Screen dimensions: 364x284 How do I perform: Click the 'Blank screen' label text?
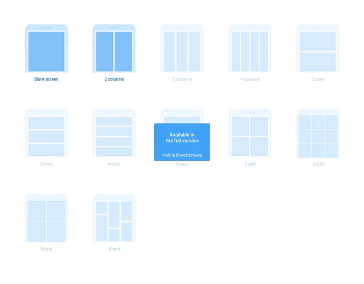46,79
